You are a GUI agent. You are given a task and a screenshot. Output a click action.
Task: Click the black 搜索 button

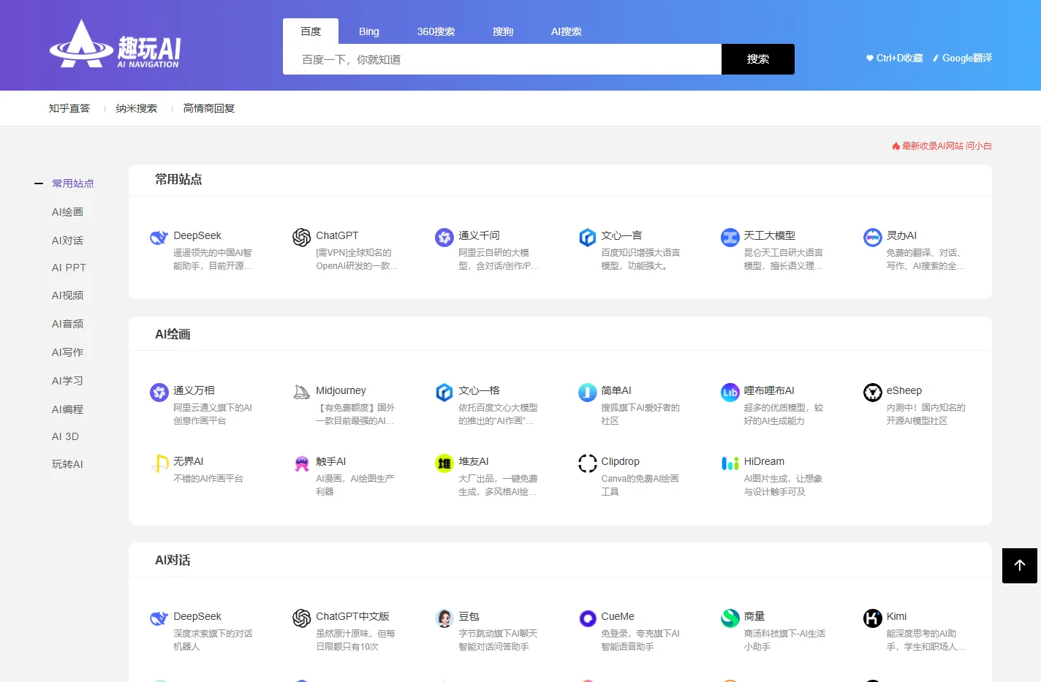tap(758, 59)
